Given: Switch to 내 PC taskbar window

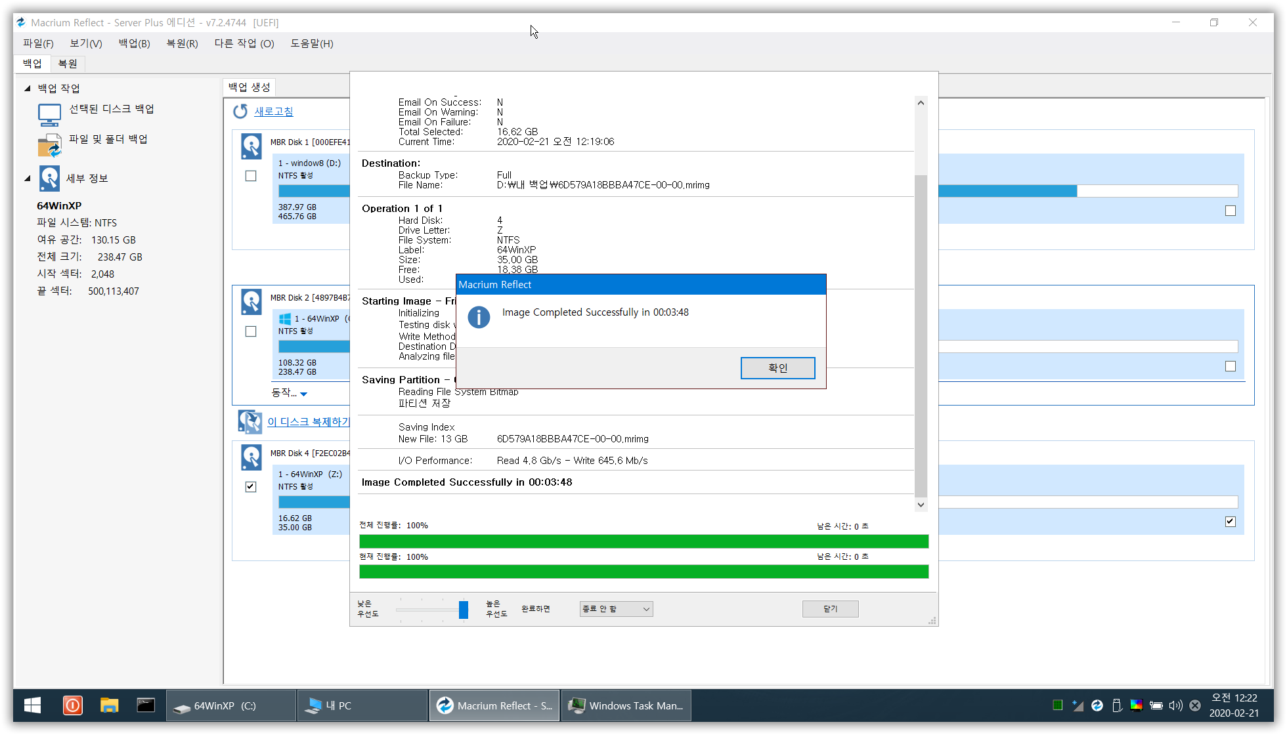Looking at the screenshot, I should (x=362, y=705).
